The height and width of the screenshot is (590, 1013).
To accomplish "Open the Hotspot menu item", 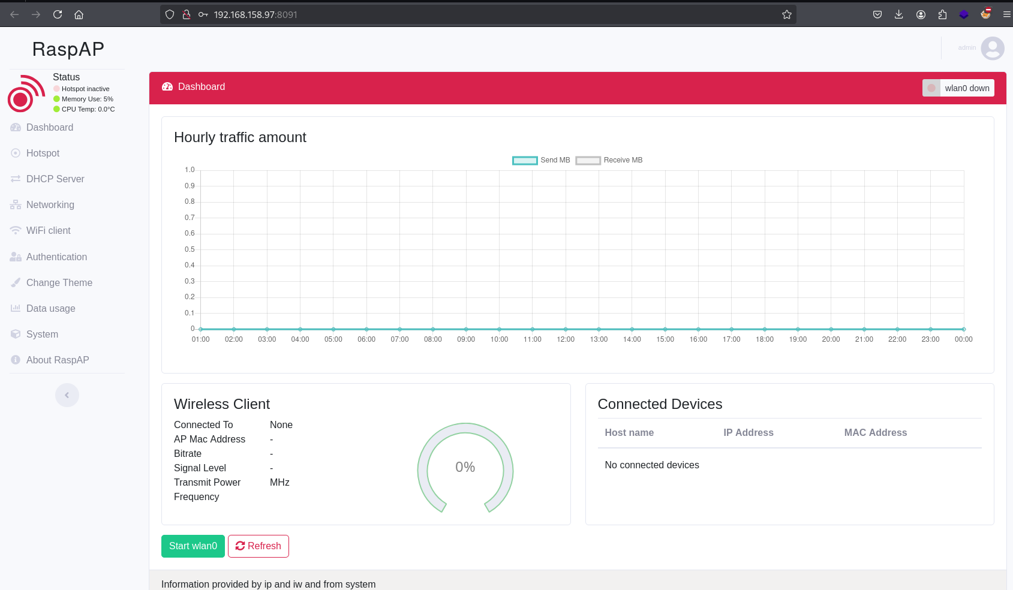I will pyautogui.click(x=43, y=153).
